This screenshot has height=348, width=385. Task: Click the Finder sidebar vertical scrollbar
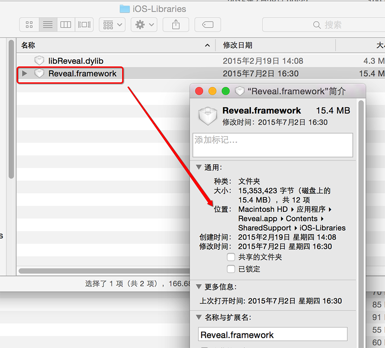(11, 109)
